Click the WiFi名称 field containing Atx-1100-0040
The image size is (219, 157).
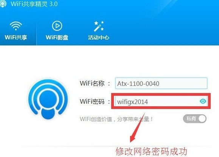pyautogui.click(x=161, y=83)
